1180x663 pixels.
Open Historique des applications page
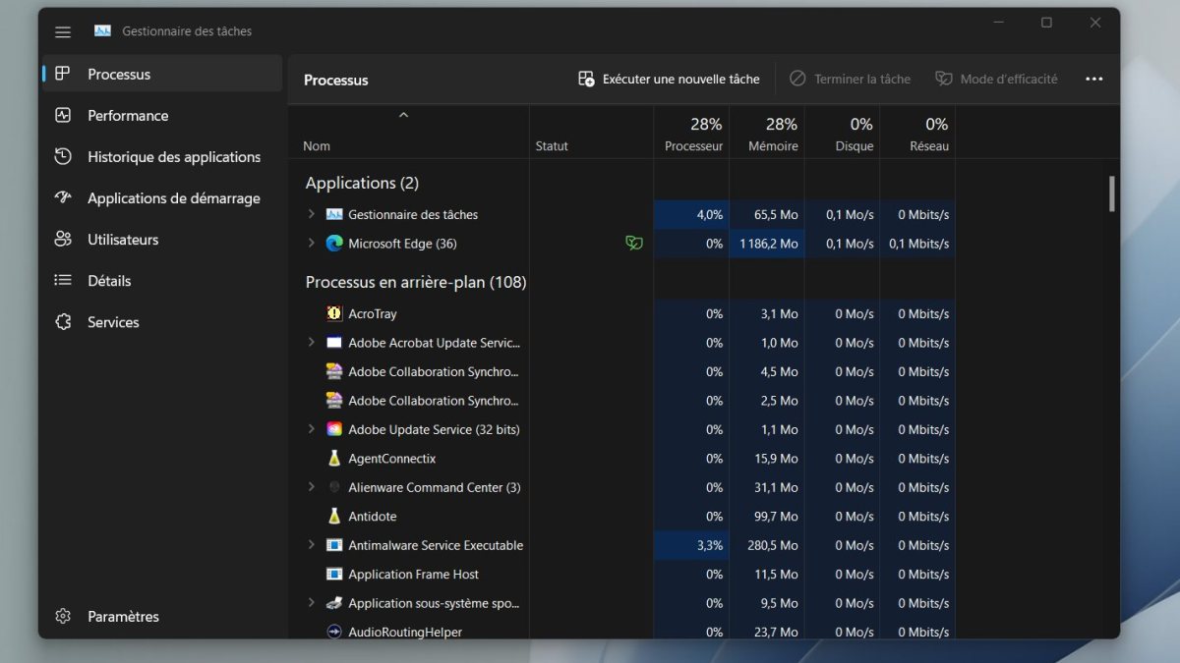173,157
